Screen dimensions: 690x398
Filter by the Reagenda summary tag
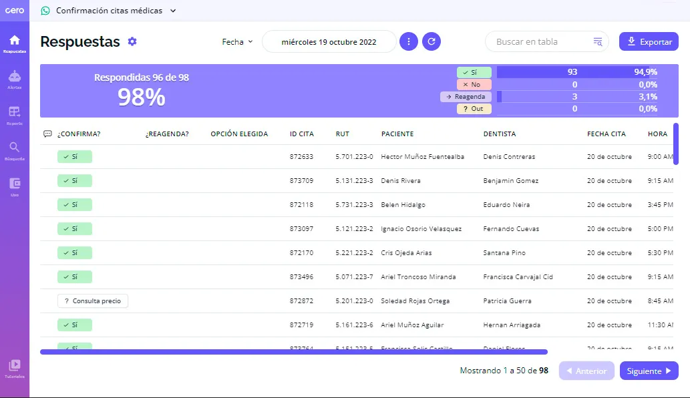click(466, 97)
